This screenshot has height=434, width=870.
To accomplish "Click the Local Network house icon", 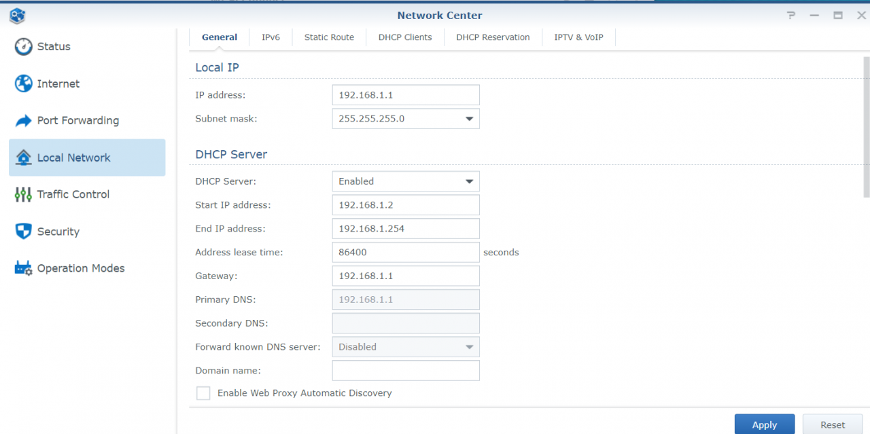I will tap(23, 158).
